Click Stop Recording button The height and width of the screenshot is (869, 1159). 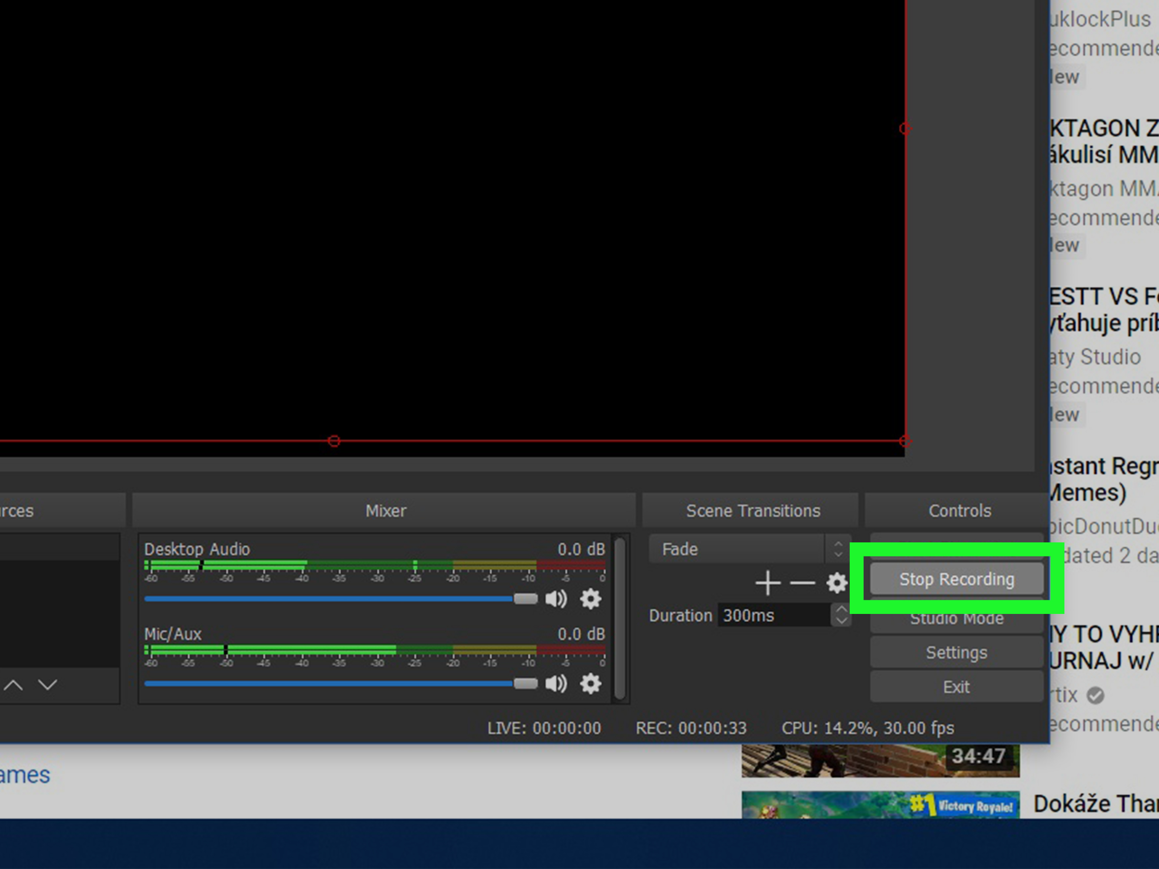click(x=957, y=579)
